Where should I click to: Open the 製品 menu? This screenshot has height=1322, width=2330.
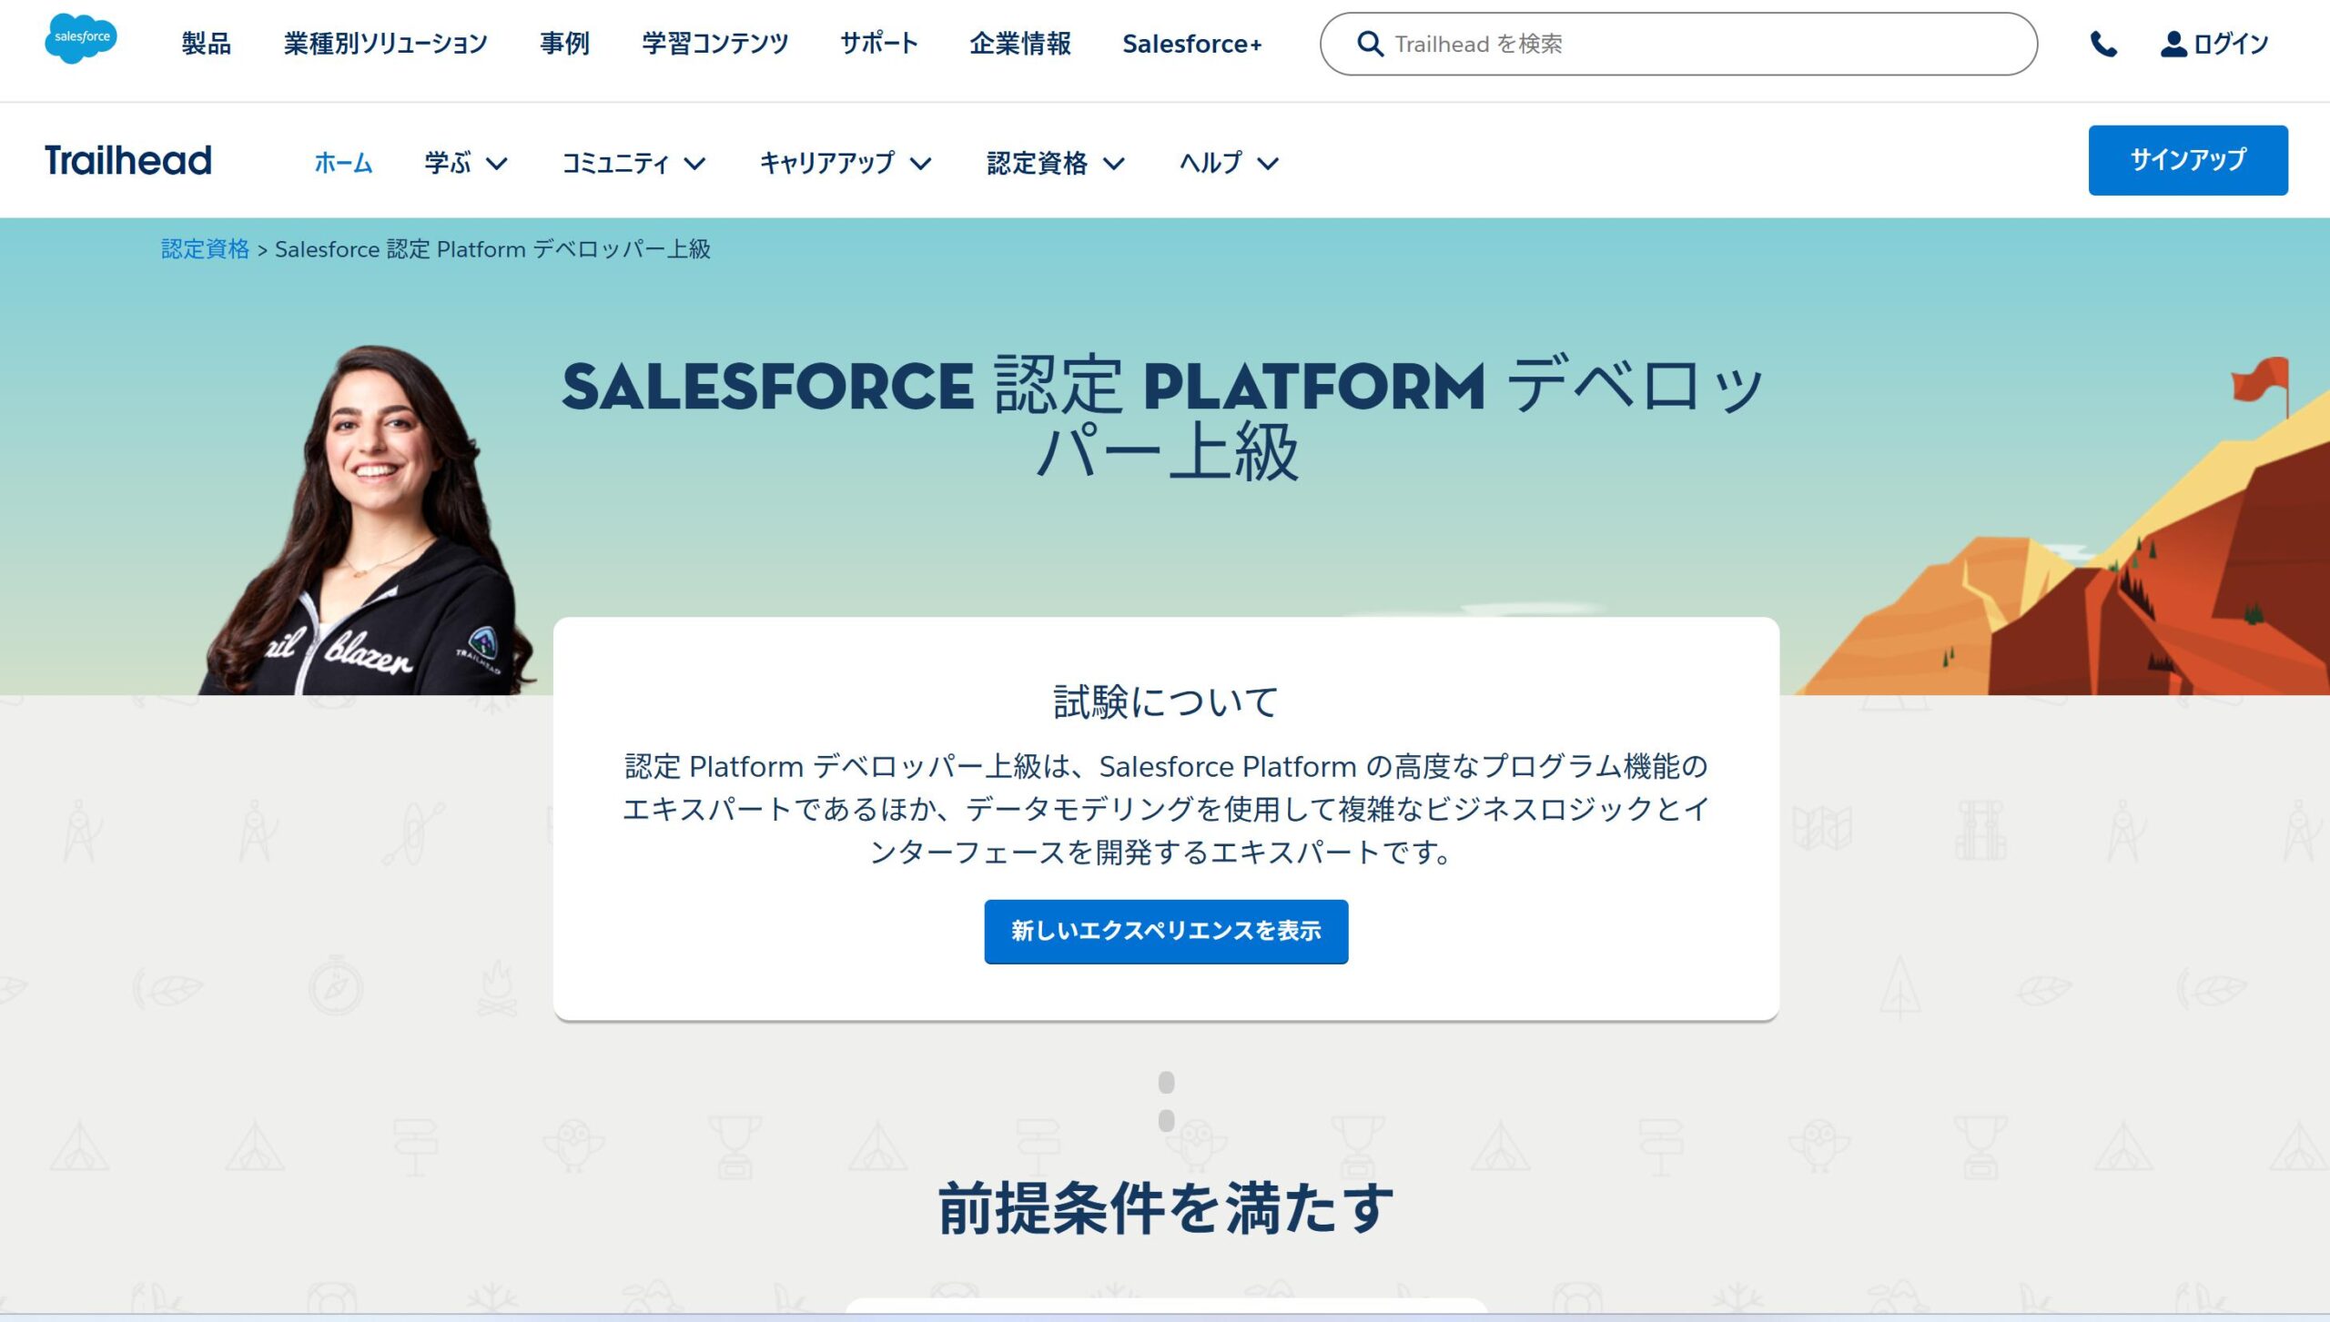207,44
